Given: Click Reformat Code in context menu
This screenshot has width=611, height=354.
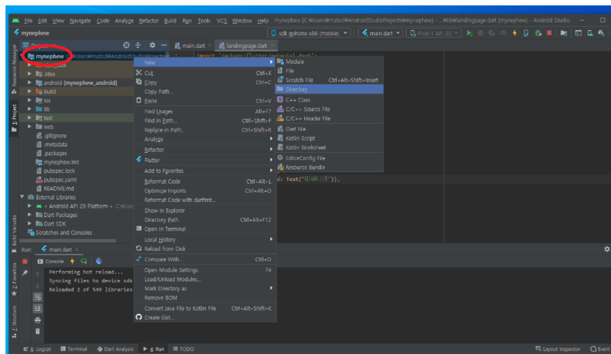Looking at the screenshot, I should click(205, 181).
